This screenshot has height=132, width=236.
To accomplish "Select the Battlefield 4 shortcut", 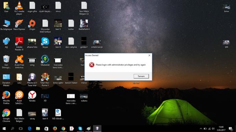I will [84, 25].
